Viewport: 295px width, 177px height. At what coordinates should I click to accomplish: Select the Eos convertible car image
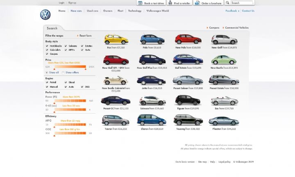point(224,101)
